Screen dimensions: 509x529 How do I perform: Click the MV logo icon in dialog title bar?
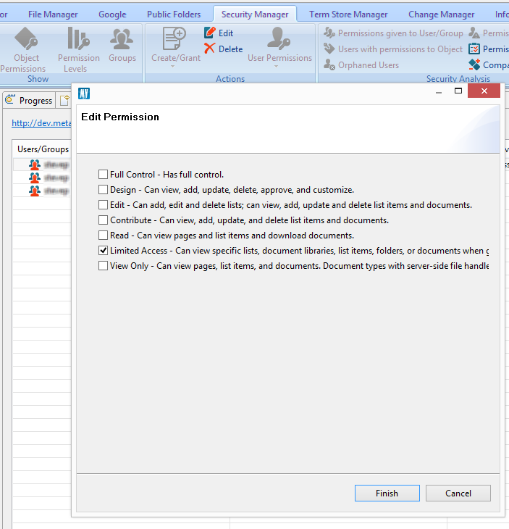[x=84, y=93]
